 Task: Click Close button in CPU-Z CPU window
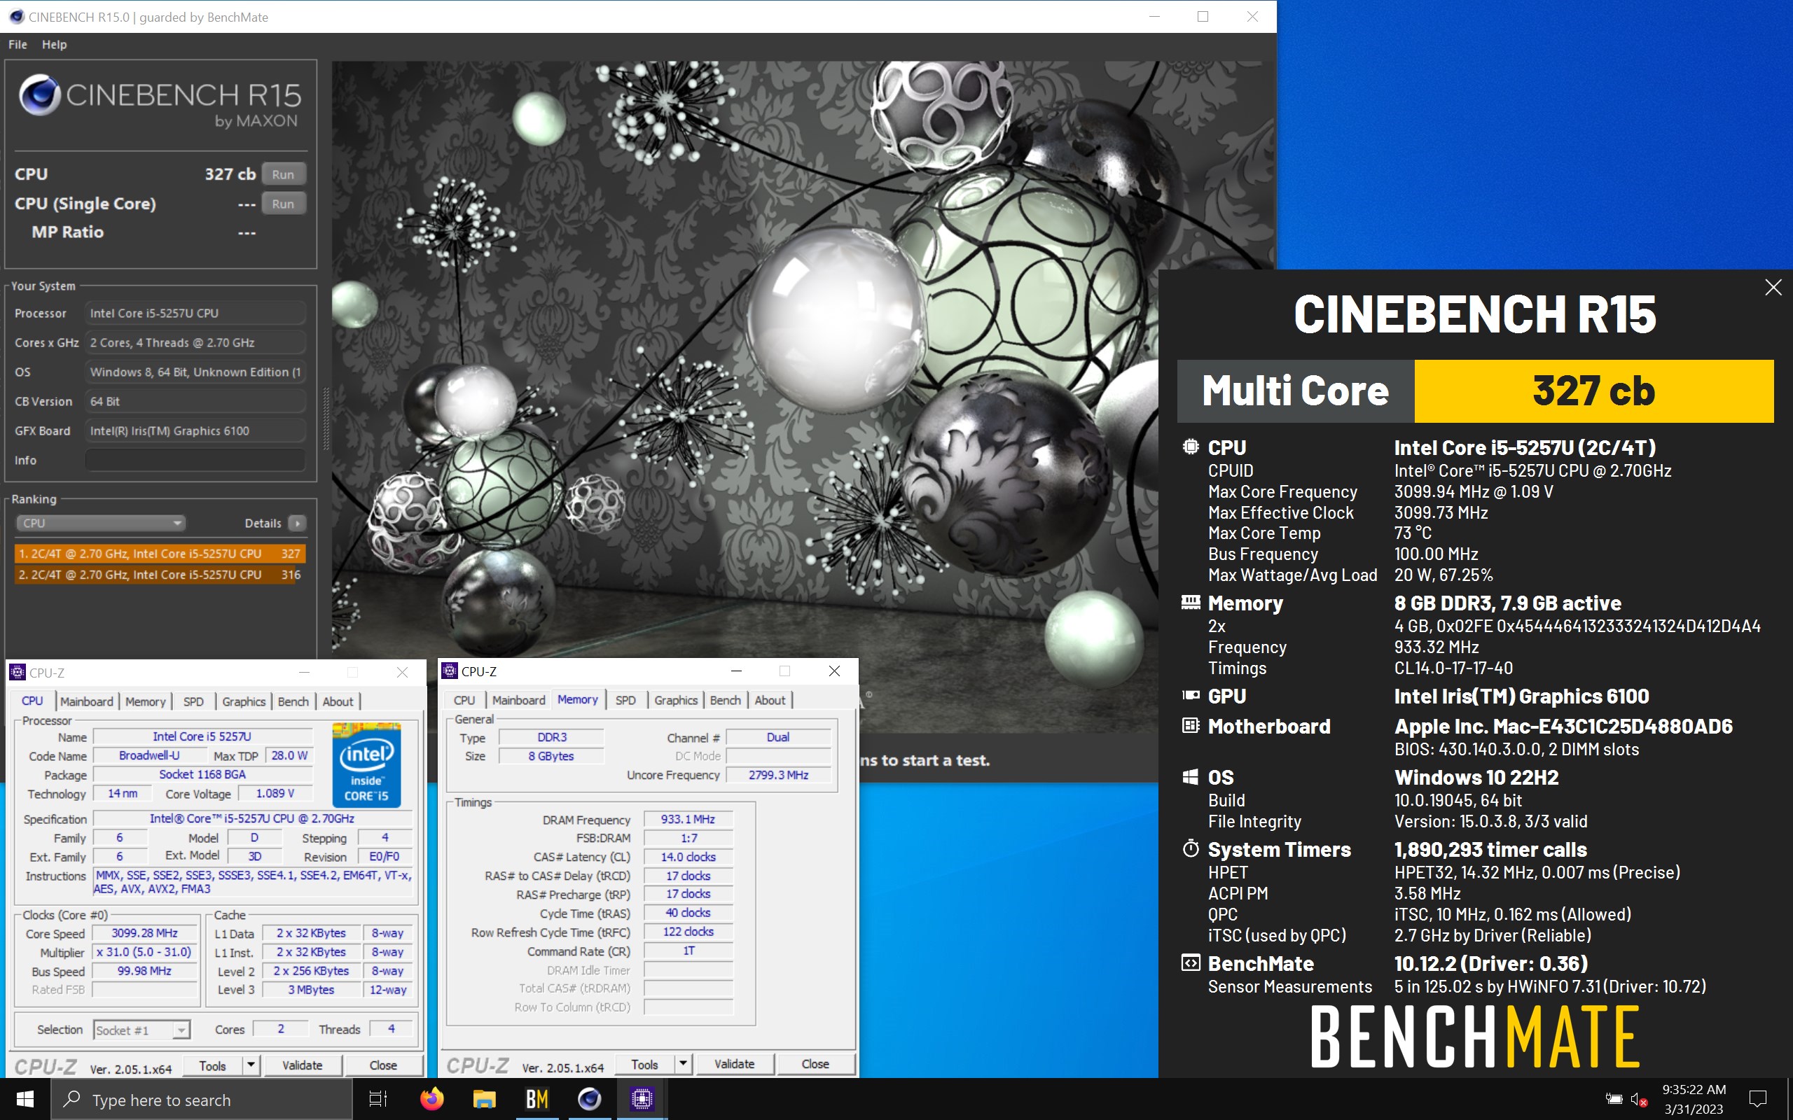[x=383, y=1065]
